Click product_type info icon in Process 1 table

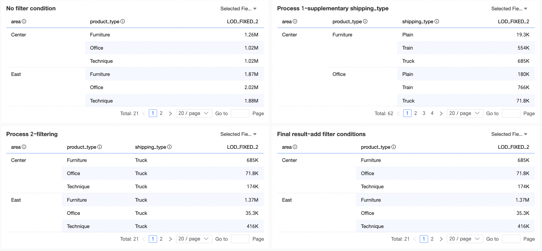point(365,21)
